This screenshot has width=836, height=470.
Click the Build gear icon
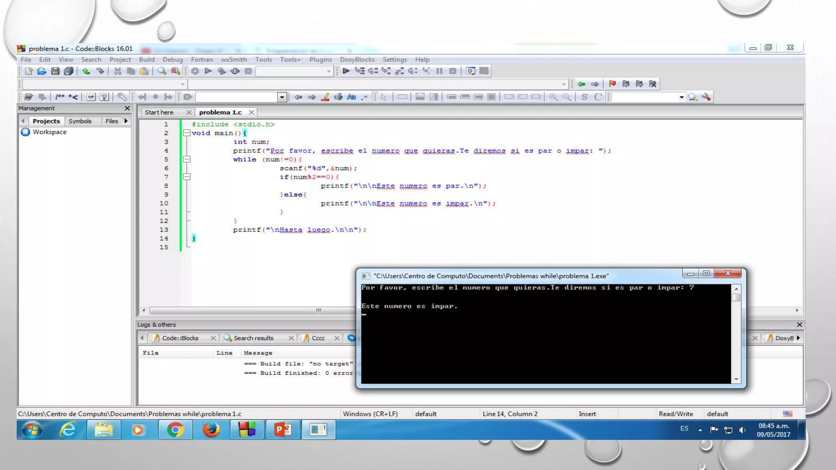click(195, 71)
